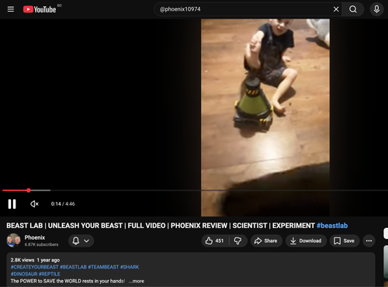Expand description with ...more

point(137,281)
